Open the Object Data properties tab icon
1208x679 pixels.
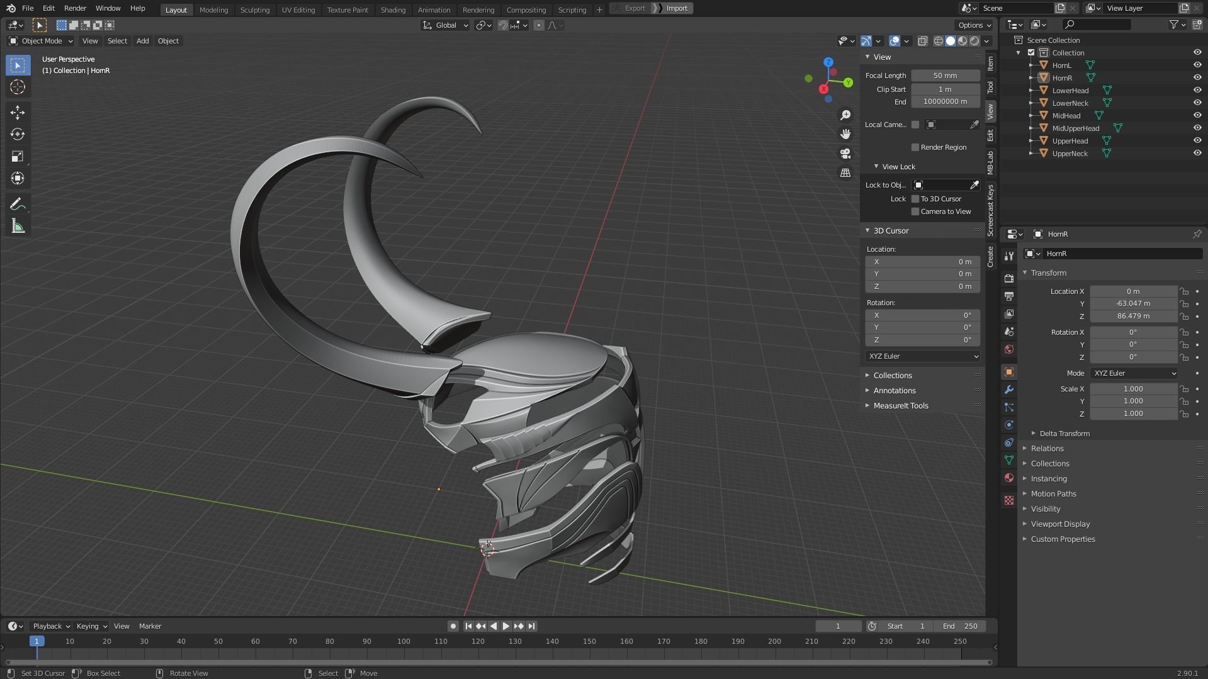click(1009, 460)
